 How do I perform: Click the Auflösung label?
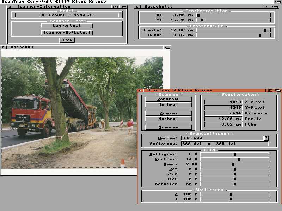point(164,144)
